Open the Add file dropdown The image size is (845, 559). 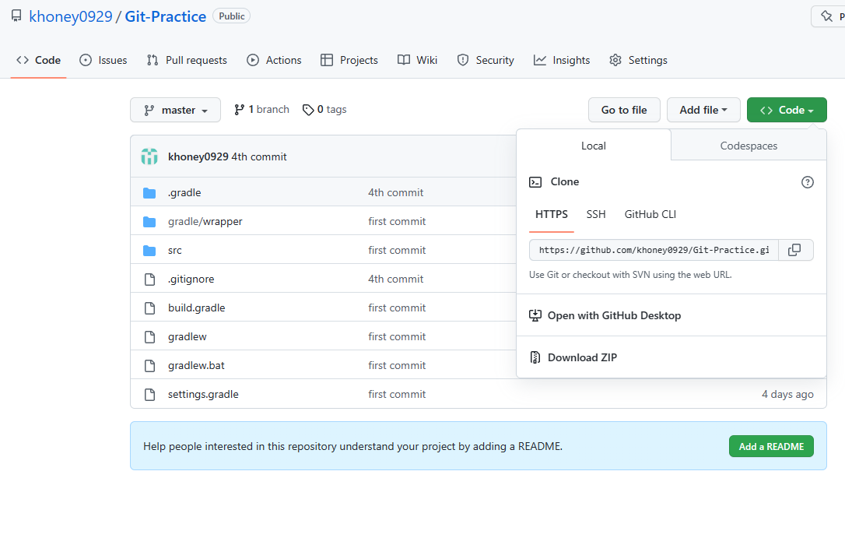pyautogui.click(x=703, y=109)
